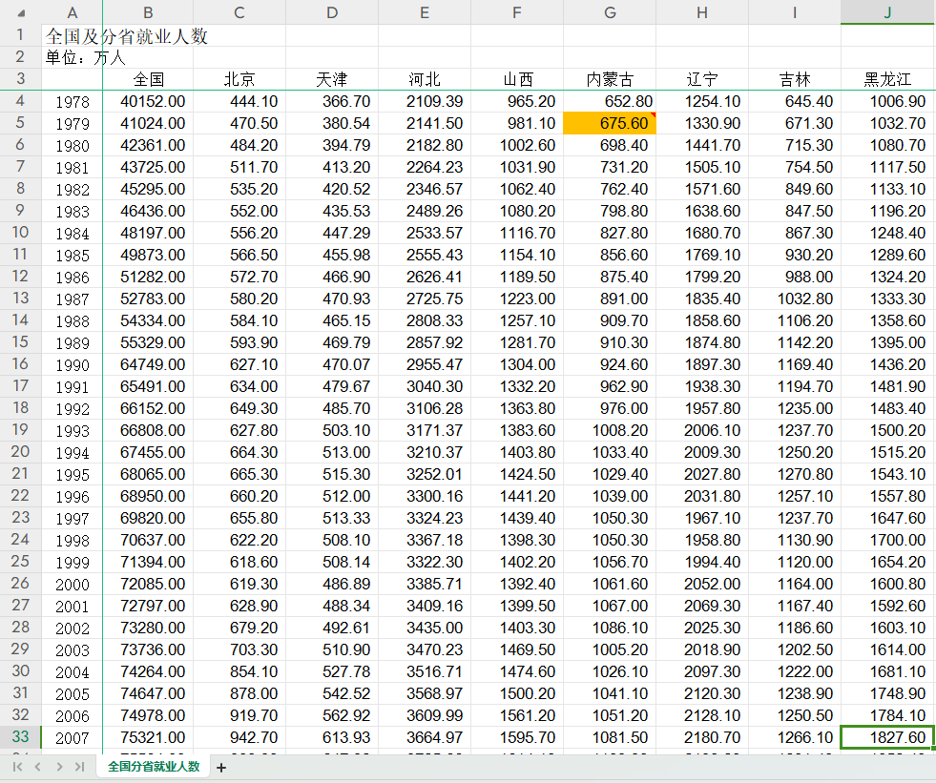This screenshot has height=783, width=936.
Task: Open the 全国分省就业人数 sheet tab
Action: tap(154, 766)
